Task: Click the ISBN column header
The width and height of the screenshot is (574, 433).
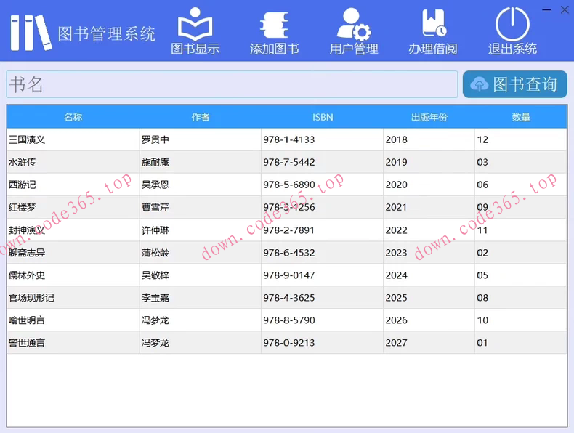Action: (x=323, y=117)
